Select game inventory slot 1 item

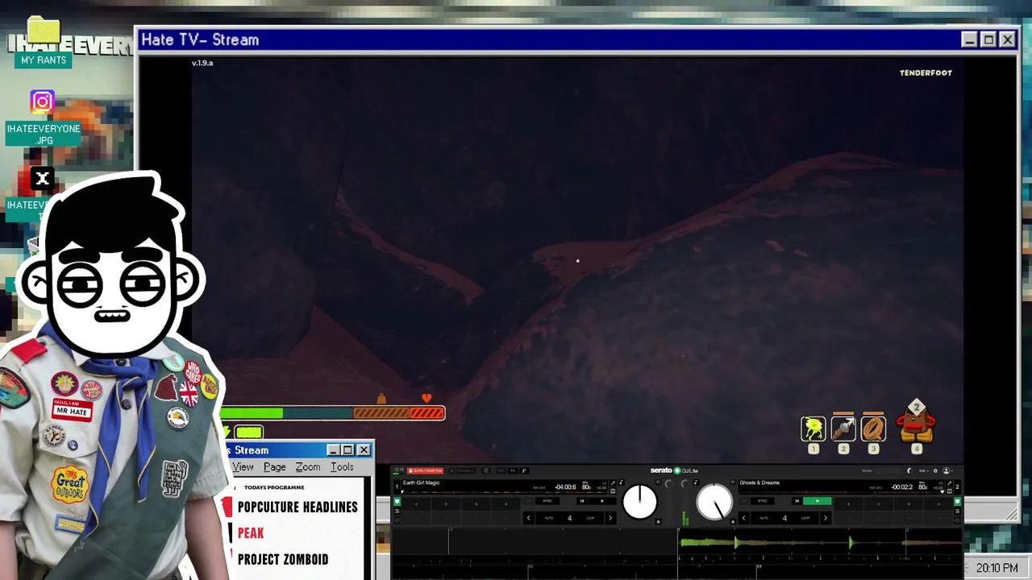813,429
